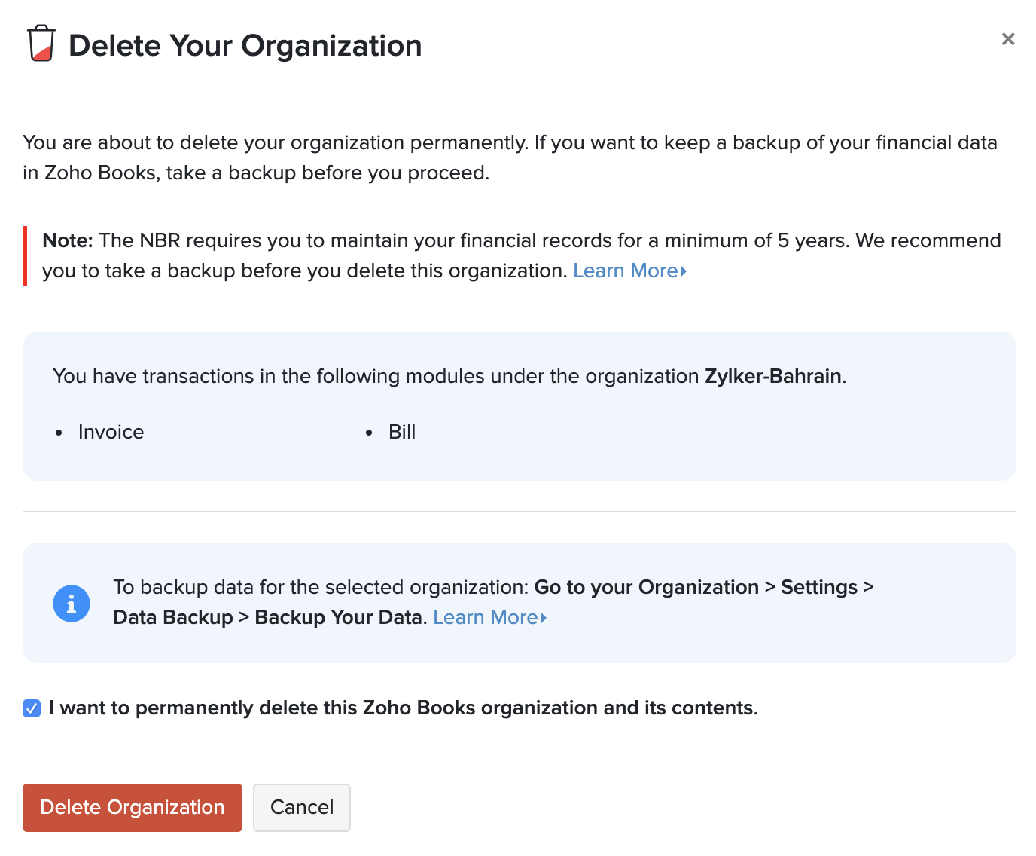
Task: Click the bold 'Backup Your Data' text
Action: 338,618
